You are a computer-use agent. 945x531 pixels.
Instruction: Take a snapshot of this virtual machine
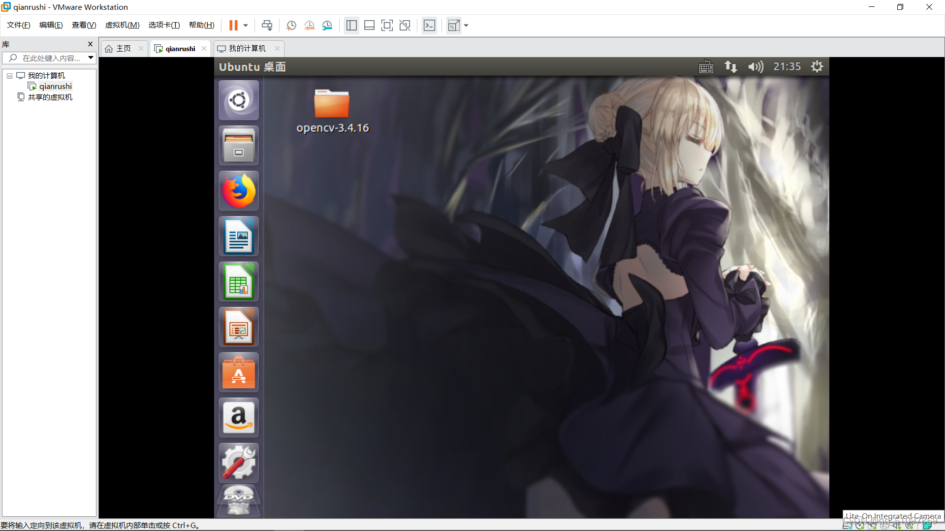(291, 26)
